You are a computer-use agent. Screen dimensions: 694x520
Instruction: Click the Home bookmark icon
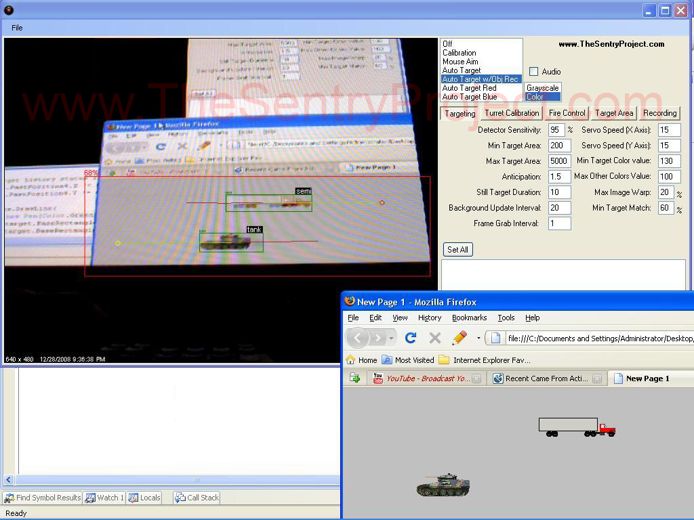[x=350, y=360]
